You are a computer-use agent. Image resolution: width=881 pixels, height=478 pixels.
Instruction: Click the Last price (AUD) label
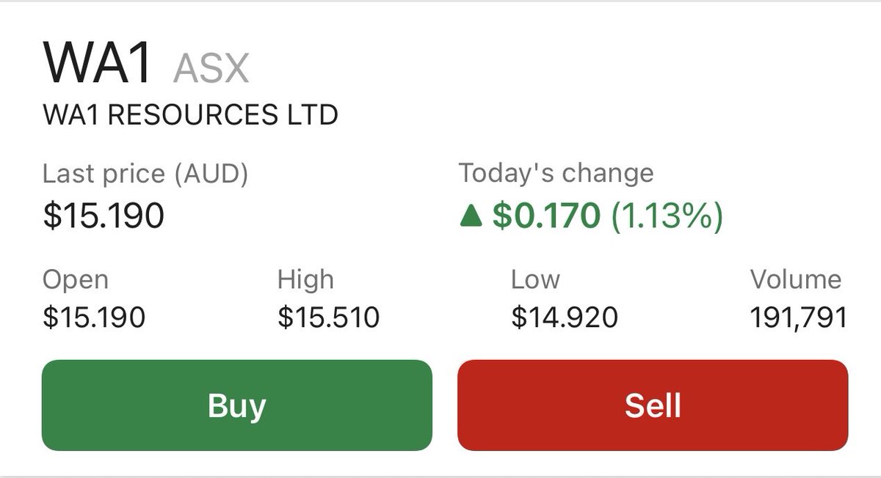145,174
